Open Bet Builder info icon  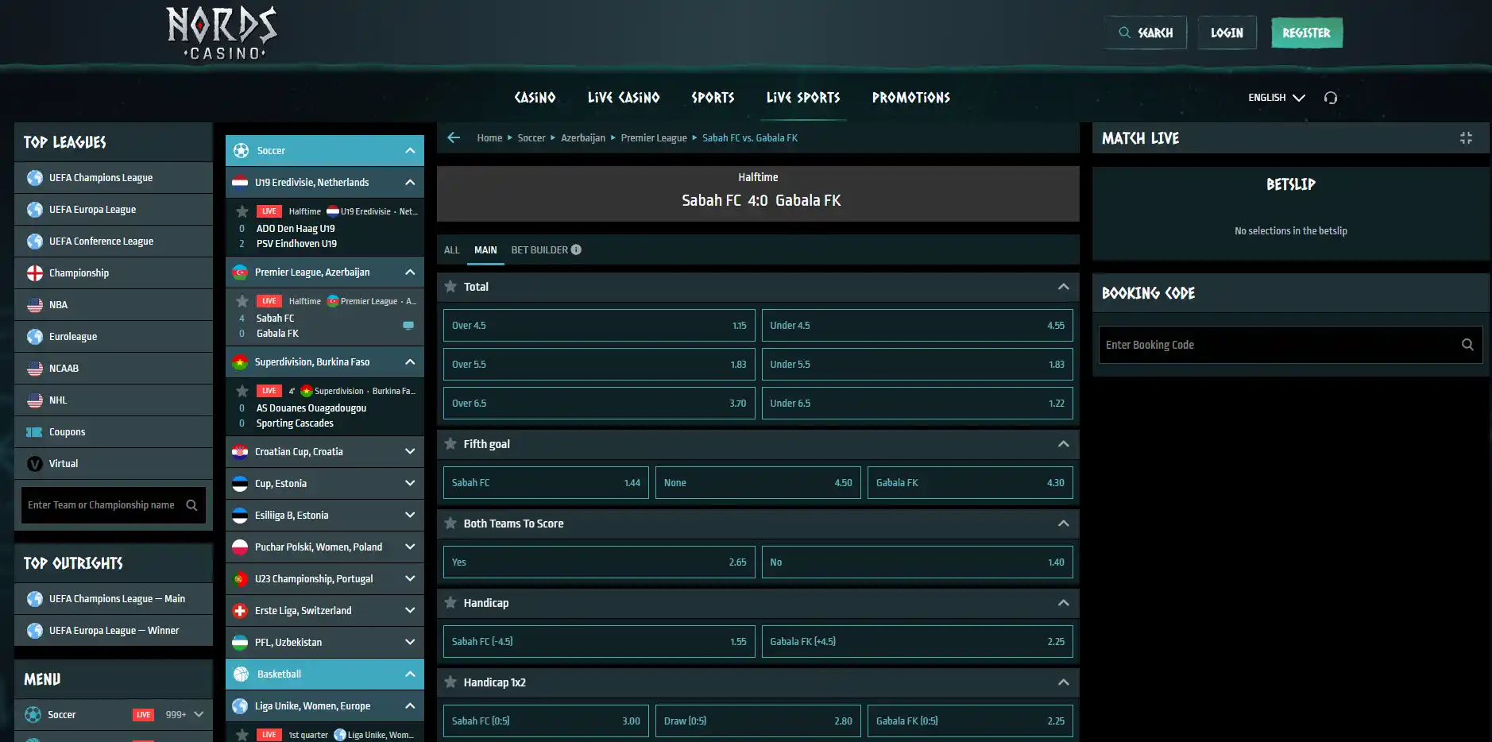point(576,249)
